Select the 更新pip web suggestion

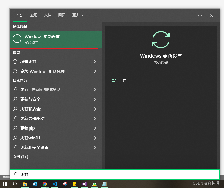(56, 128)
